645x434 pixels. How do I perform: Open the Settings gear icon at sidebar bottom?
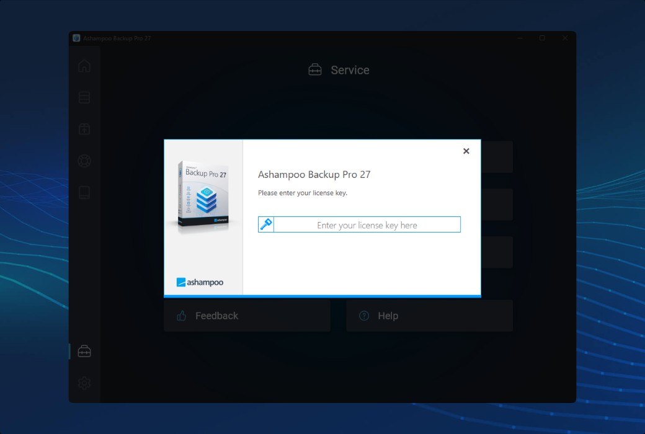84,383
